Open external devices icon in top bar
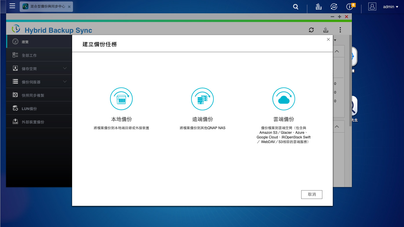This screenshot has height=227, width=404. pyautogui.click(x=334, y=7)
